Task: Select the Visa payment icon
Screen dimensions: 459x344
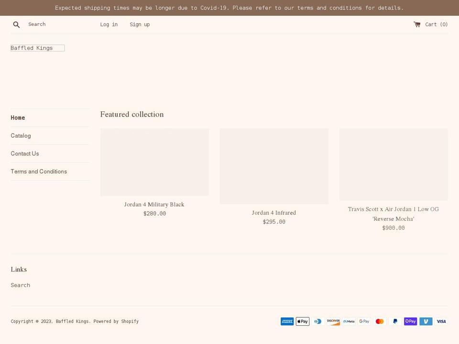Action: click(x=441, y=321)
